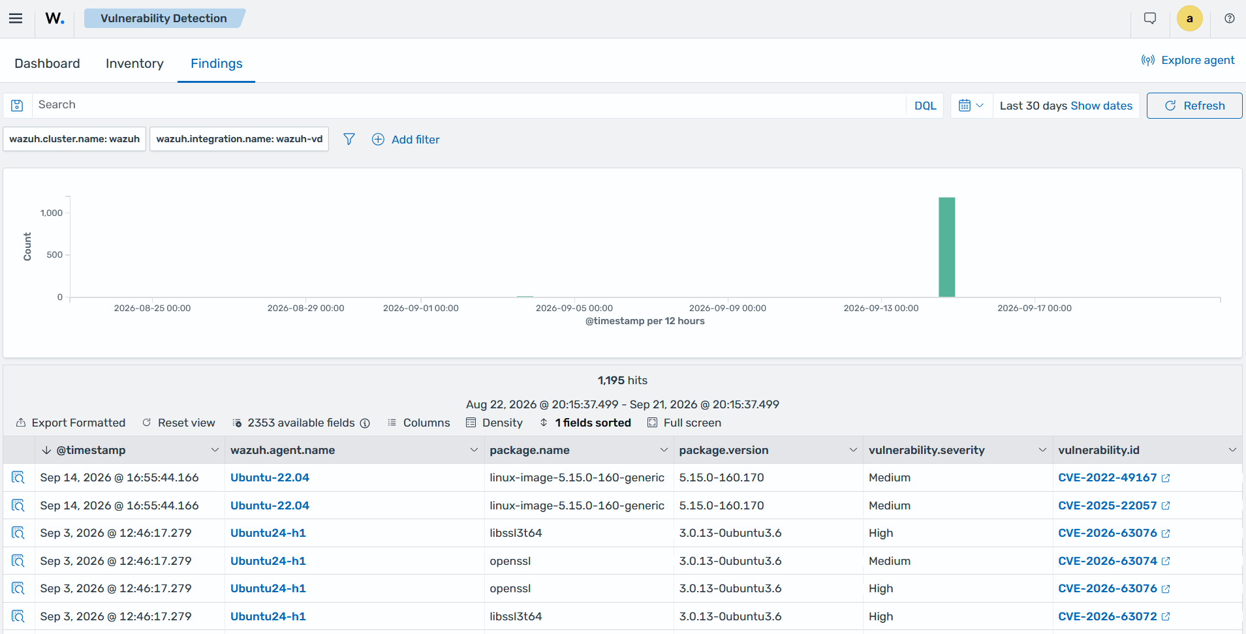Expand the package.name column options chevron
Viewport: 1246px width, 634px height.
coord(664,450)
